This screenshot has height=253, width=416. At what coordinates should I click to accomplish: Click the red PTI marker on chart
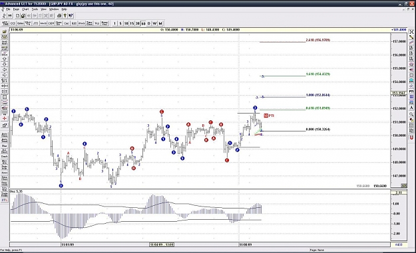[269, 116]
